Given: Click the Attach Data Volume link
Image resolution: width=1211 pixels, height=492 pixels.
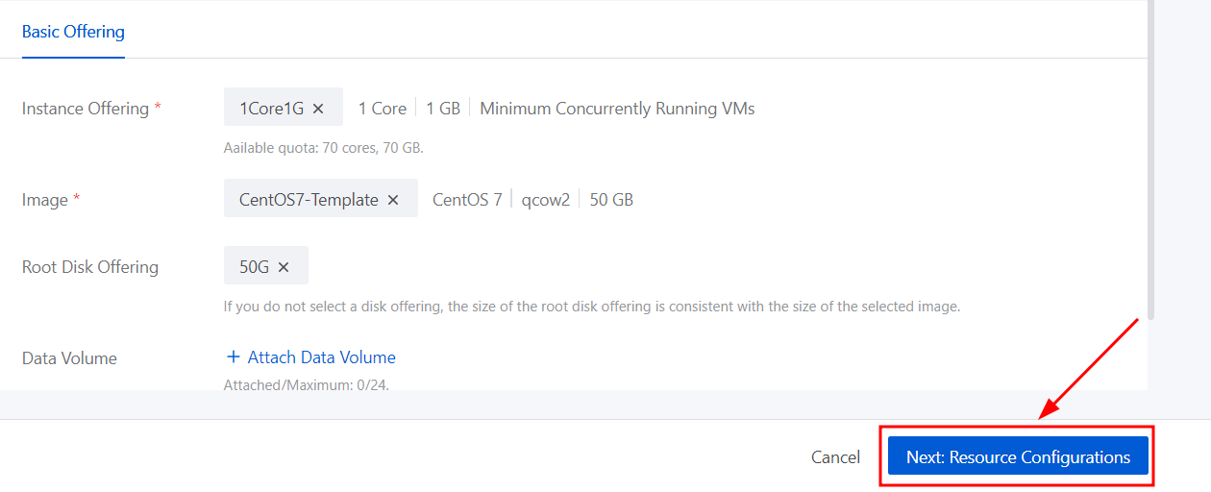Looking at the screenshot, I should click(x=321, y=357).
